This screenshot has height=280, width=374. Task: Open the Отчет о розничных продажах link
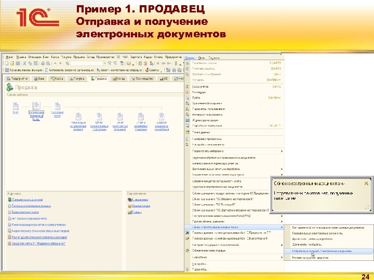(x=141, y=126)
